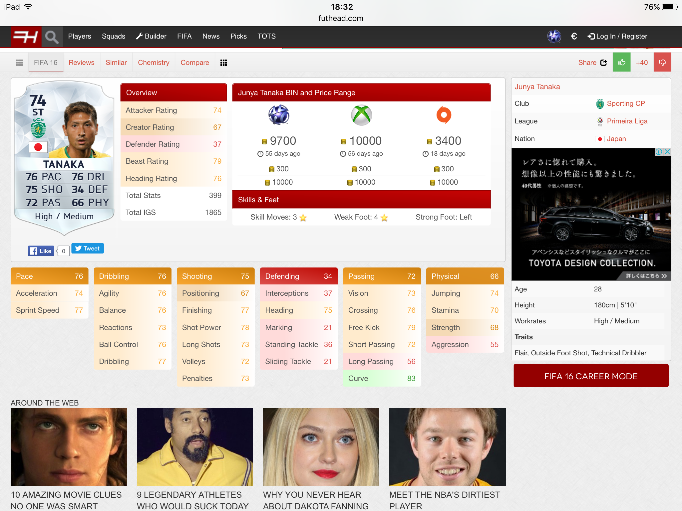Click the red thumbs-down vote button
The height and width of the screenshot is (511, 682).
(x=662, y=62)
